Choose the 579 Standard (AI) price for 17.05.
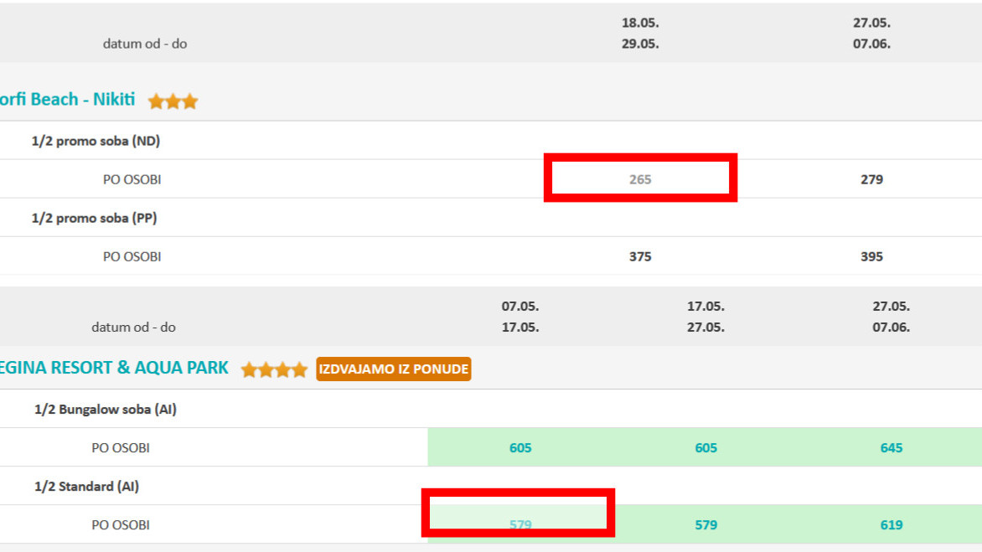Image resolution: width=982 pixels, height=552 pixels. pyautogui.click(x=705, y=525)
